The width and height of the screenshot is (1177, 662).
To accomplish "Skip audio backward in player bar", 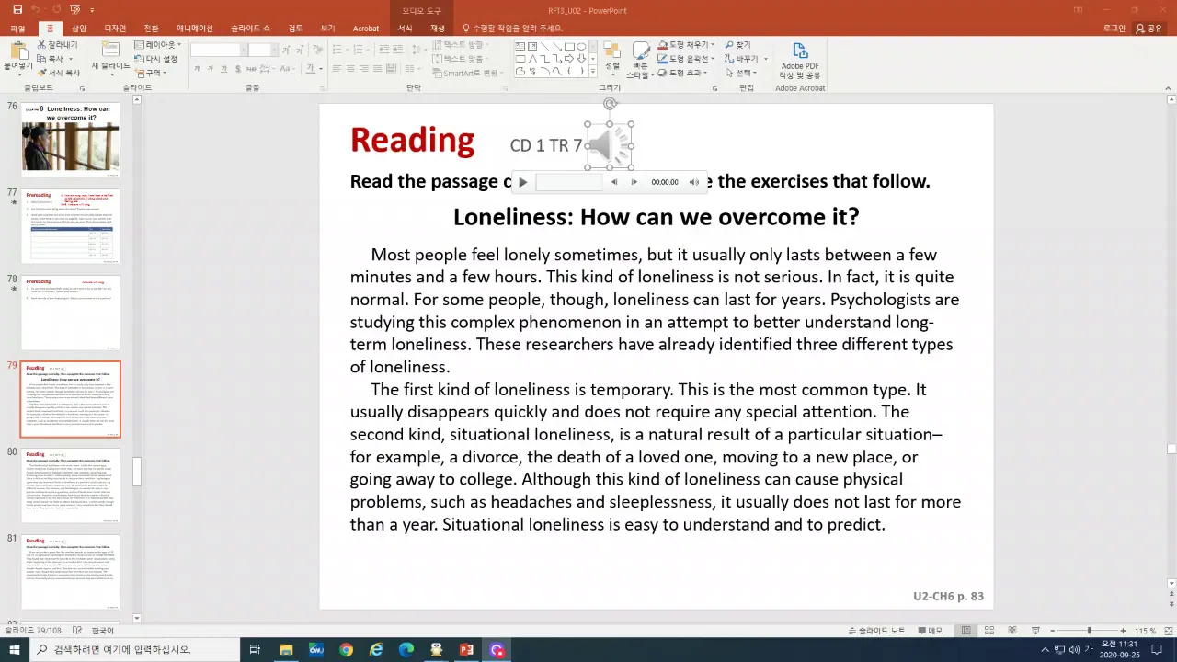I will [x=614, y=182].
